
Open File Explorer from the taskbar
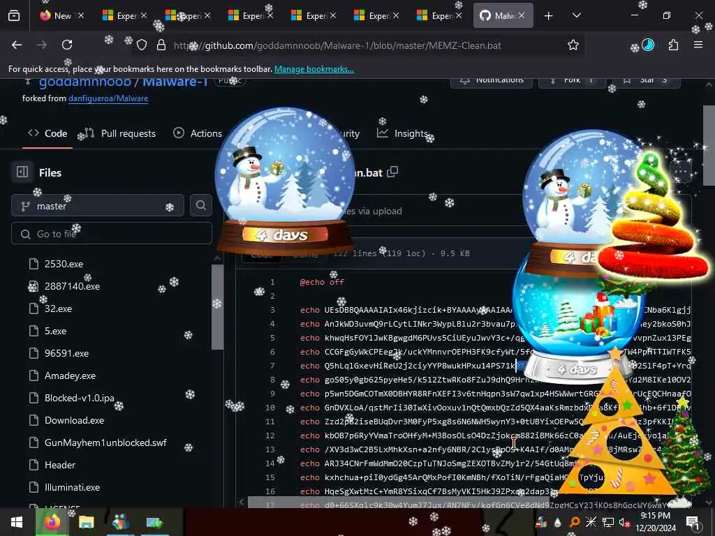tap(86, 522)
